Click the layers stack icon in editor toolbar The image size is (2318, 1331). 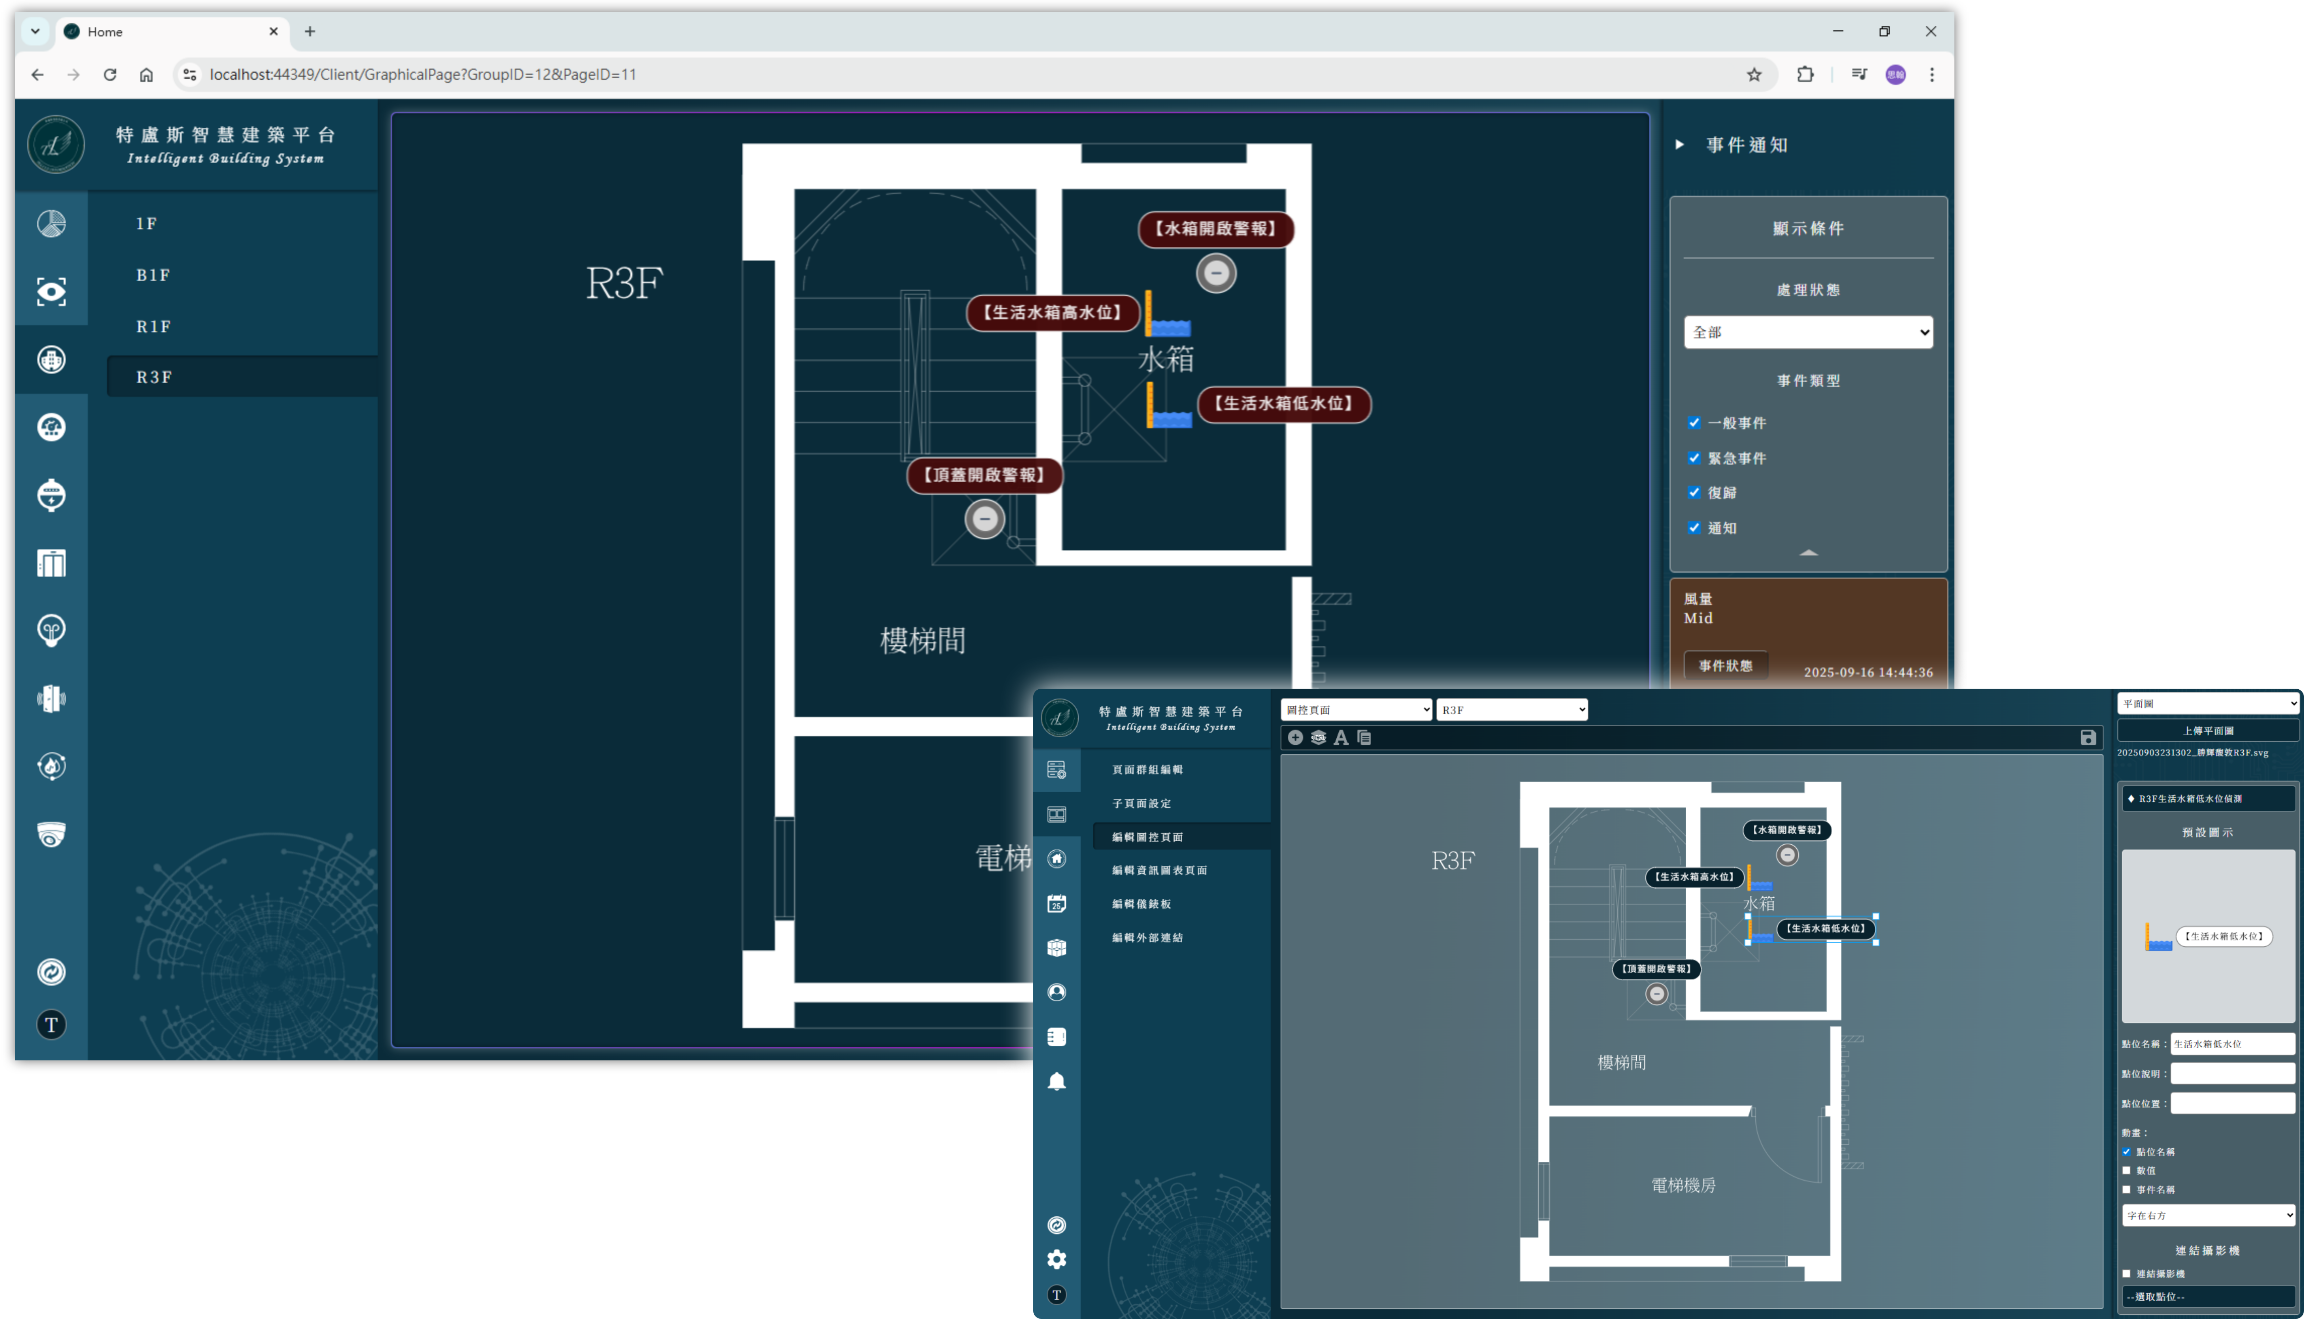(1318, 737)
